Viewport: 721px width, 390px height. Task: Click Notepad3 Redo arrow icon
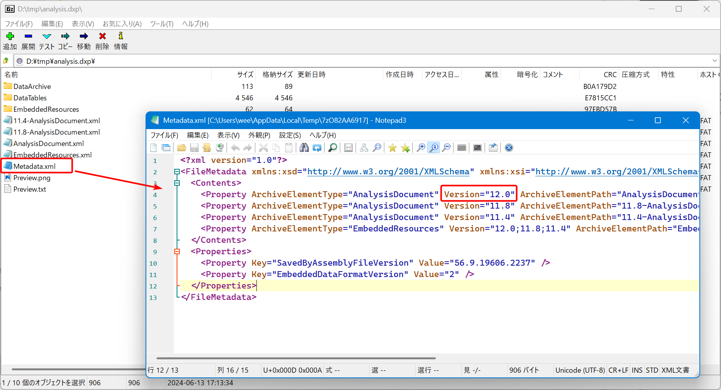tap(247, 148)
